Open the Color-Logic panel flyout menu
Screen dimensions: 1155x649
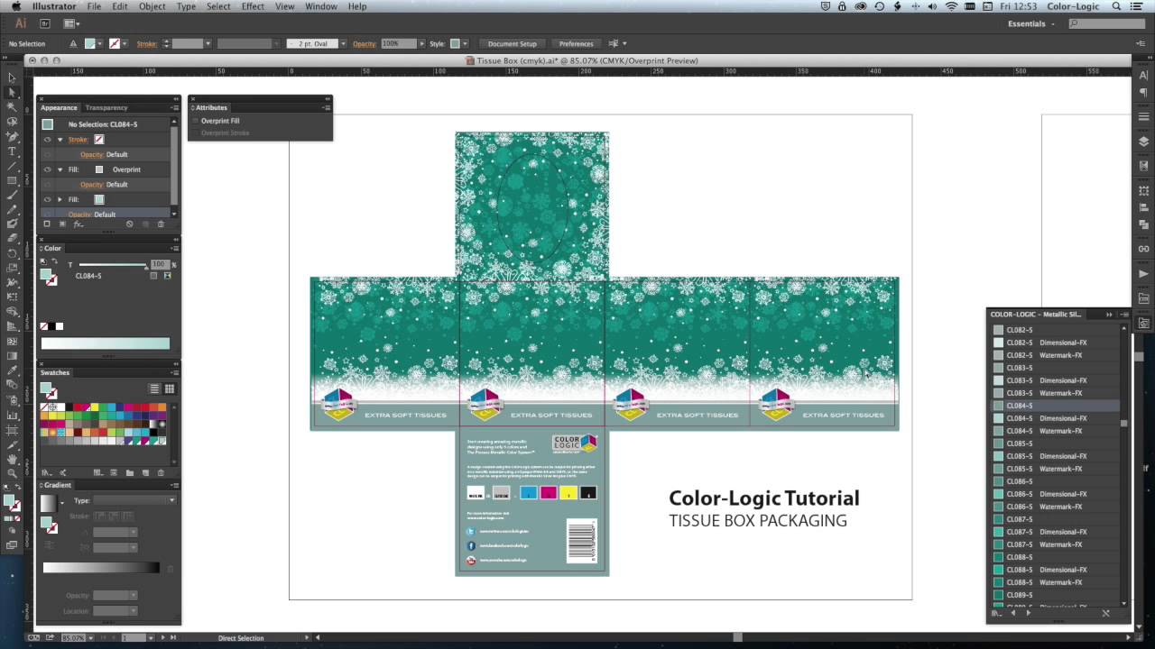click(x=1124, y=315)
